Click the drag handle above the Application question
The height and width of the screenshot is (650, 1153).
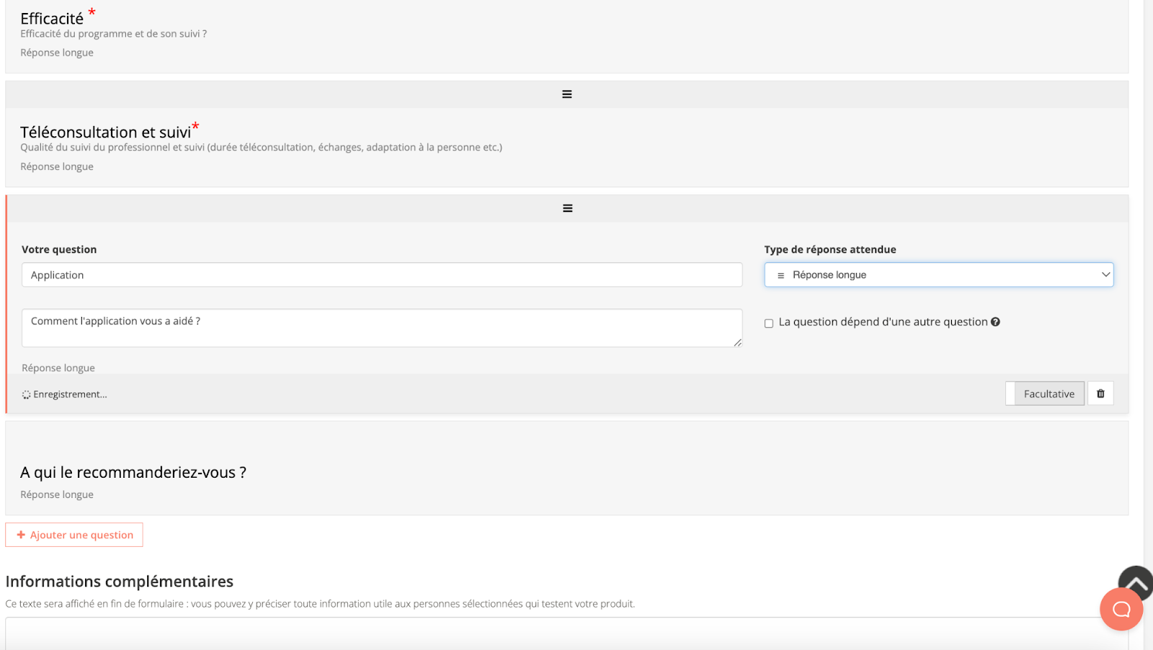tap(567, 208)
